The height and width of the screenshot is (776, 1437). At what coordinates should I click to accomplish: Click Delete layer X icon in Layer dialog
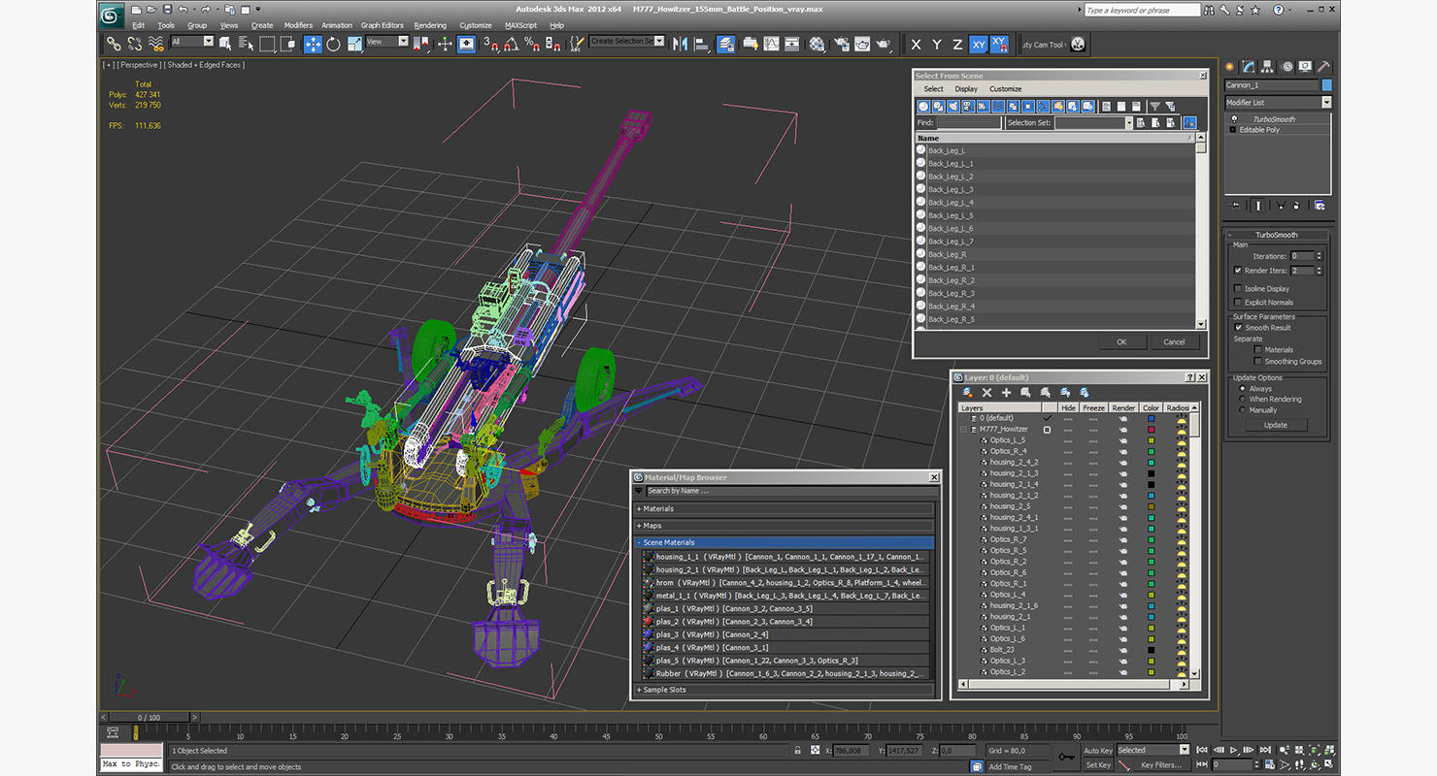point(986,393)
